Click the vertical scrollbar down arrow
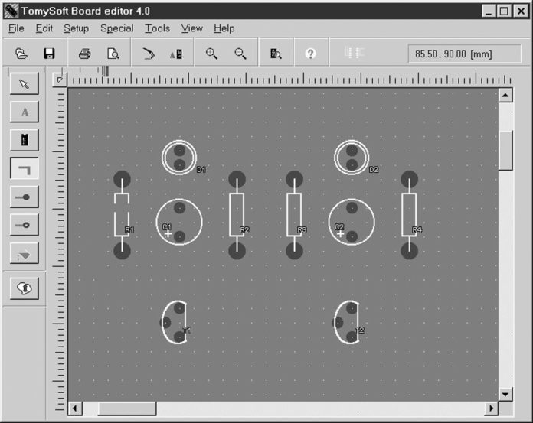The height and width of the screenshot is (423, 533). click(505, 395)
